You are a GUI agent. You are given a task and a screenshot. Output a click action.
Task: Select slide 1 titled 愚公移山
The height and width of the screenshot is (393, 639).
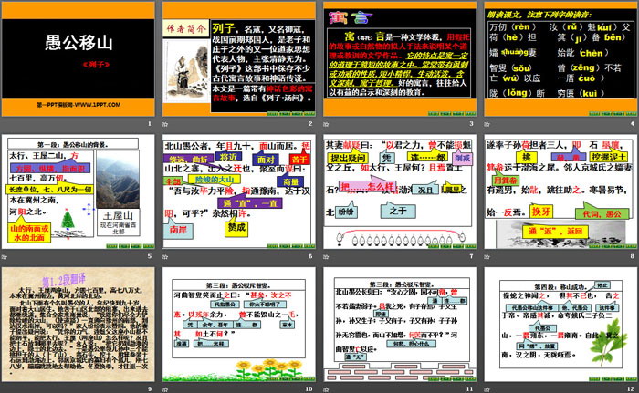[79, 59]
